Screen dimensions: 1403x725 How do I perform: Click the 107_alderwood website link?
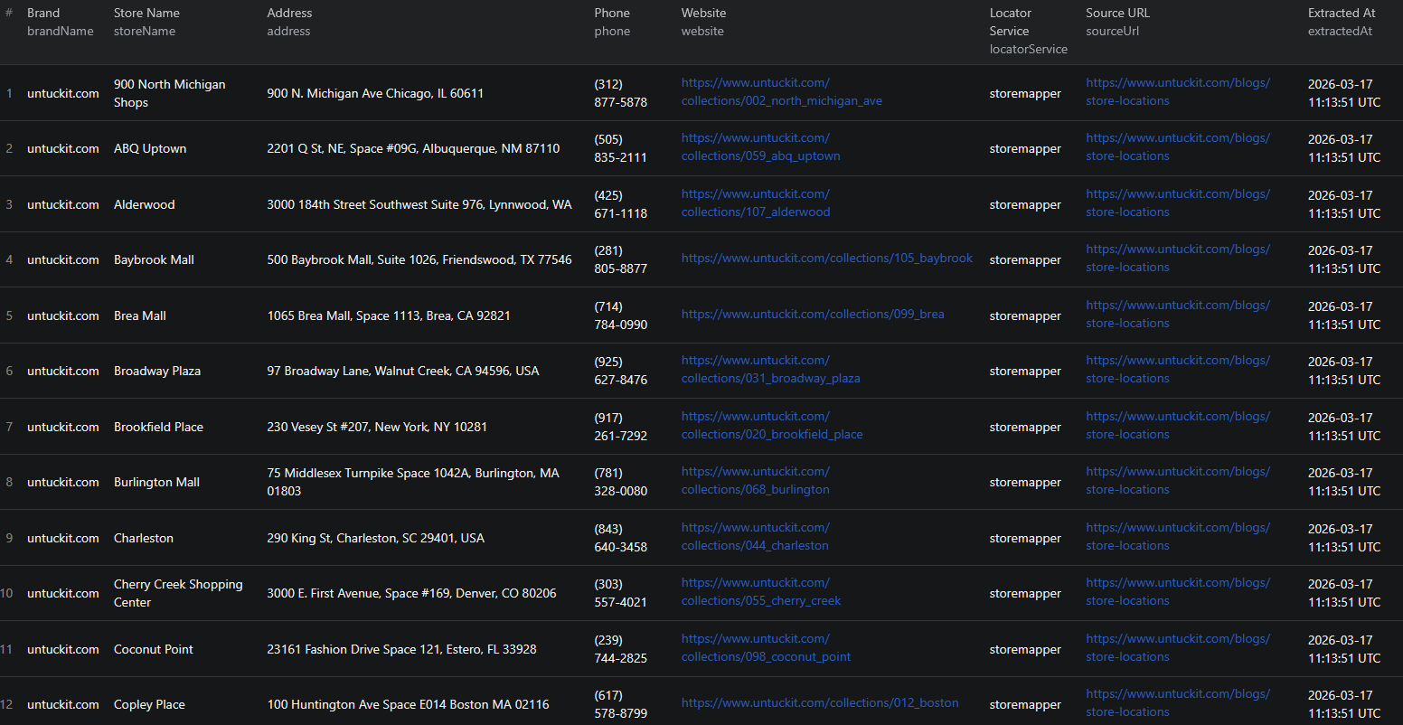point(755,203)
